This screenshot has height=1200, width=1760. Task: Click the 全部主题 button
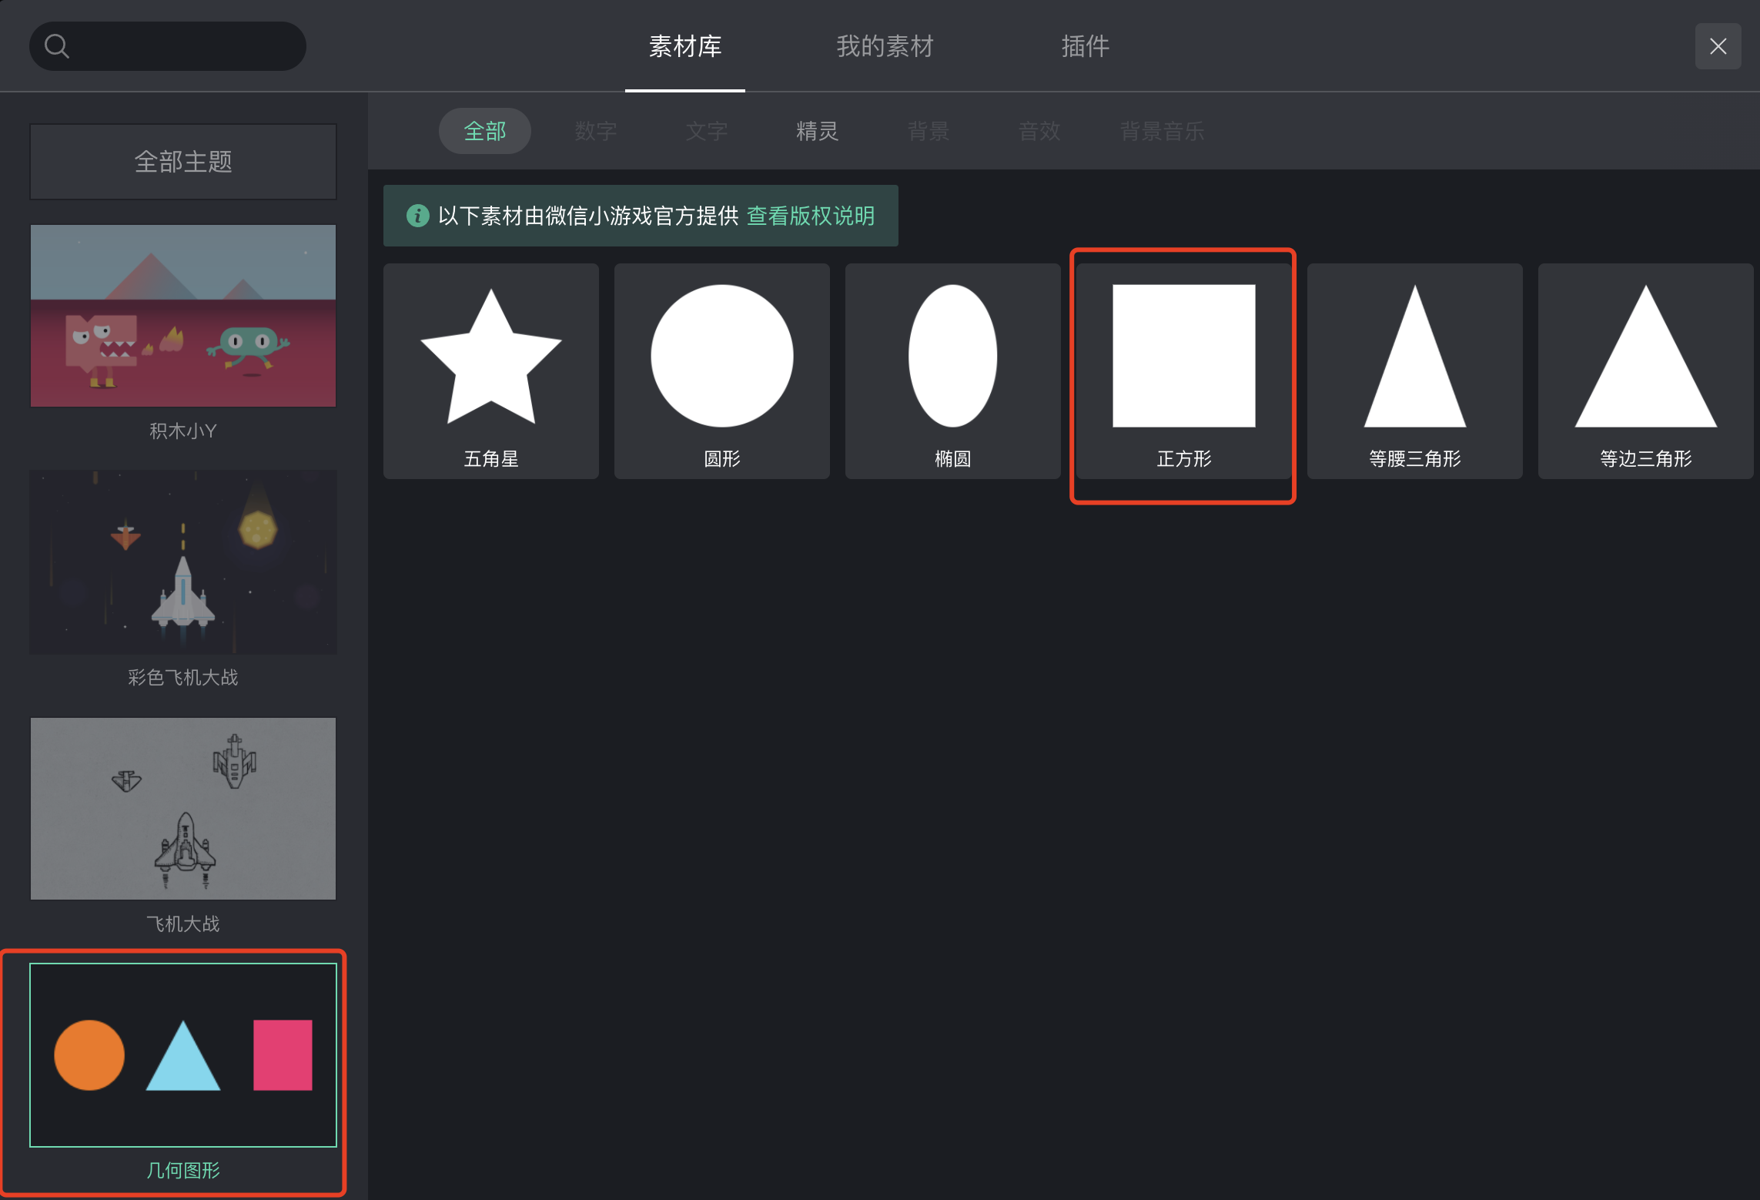[183, 162]
